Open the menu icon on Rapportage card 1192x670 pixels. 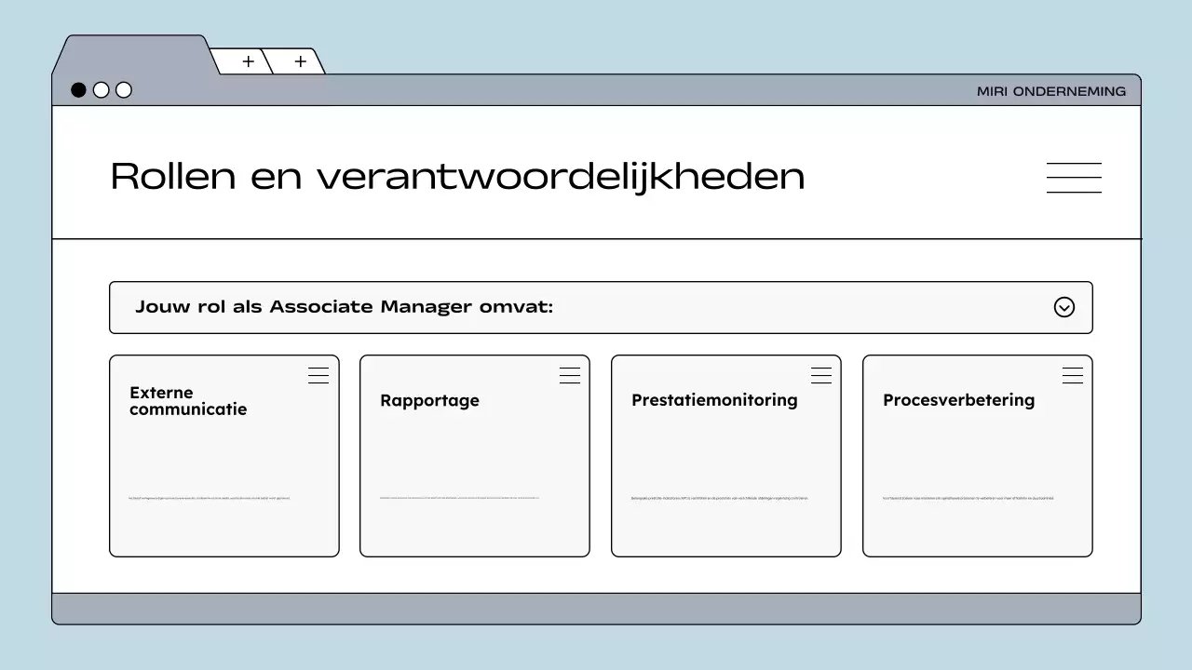click(570, 375)
